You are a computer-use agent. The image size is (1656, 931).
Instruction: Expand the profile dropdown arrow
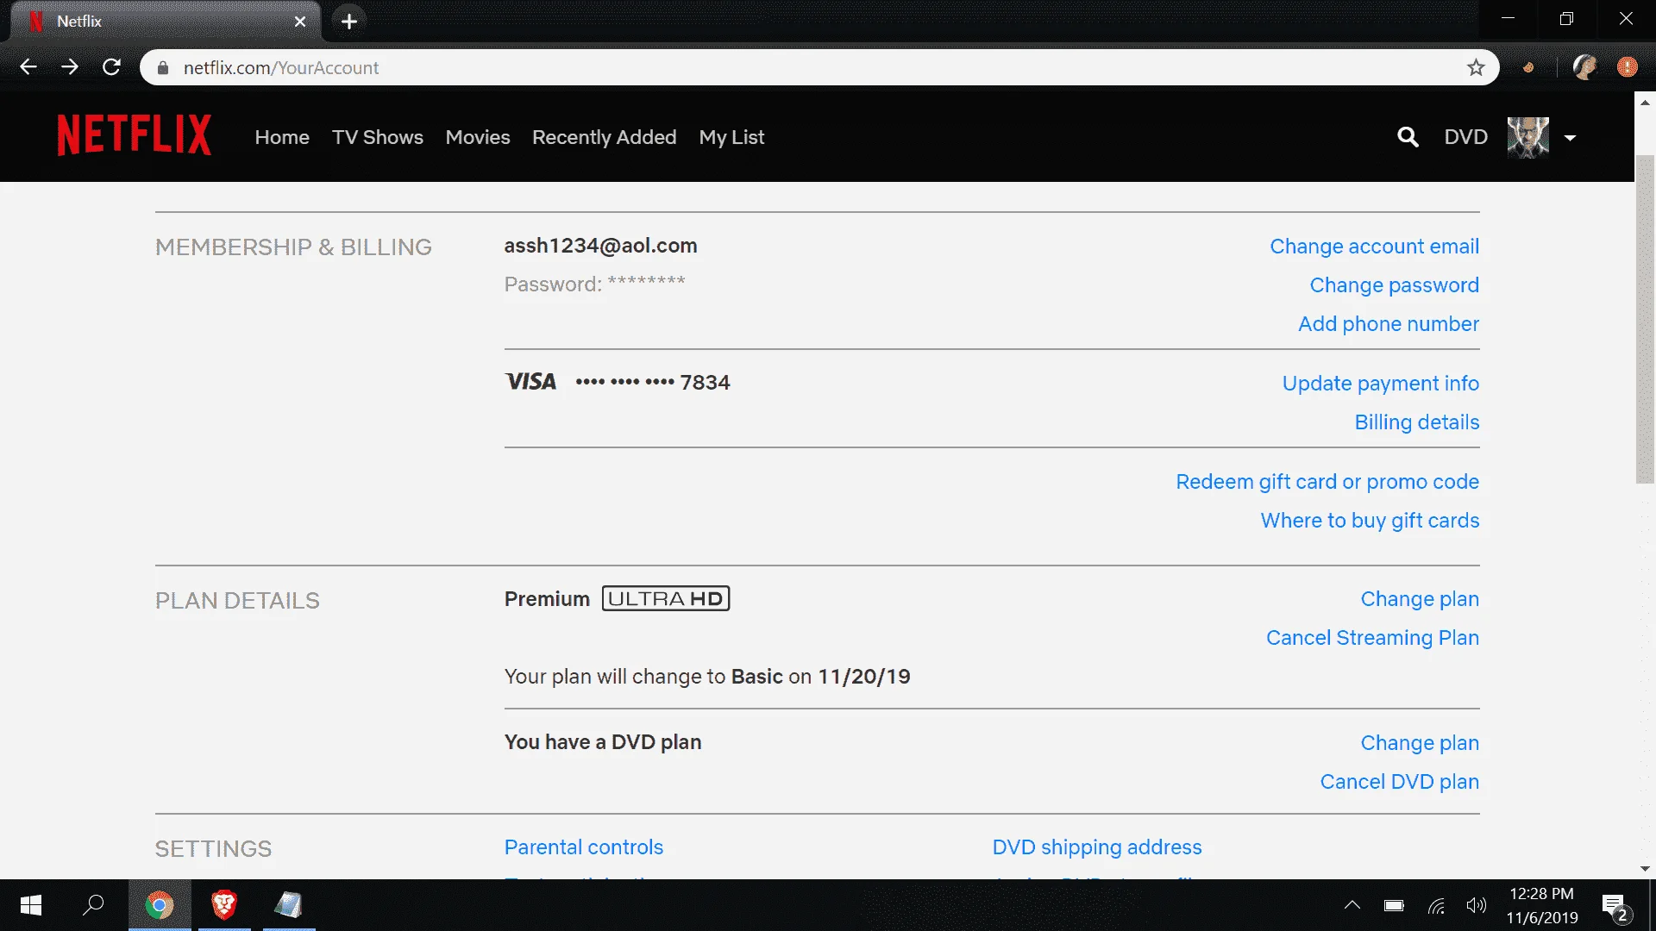(1570, 138)
